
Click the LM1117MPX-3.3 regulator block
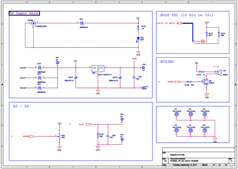(x=98, y=69)
